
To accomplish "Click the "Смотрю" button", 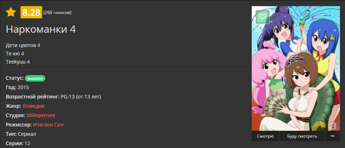I will click(x=265, y=136).
